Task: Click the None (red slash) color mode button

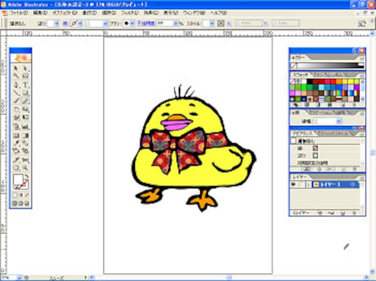Action: click(x=27, y=195)
